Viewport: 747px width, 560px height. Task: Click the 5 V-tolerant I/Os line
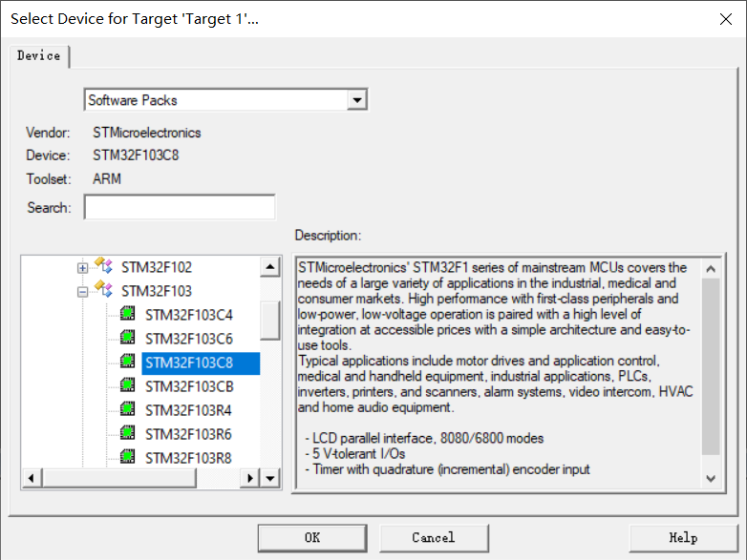pos(355,454)
